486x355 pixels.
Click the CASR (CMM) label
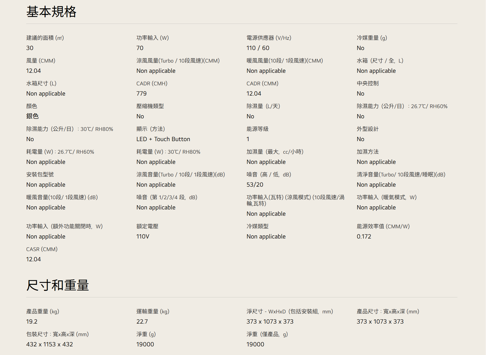click(42, 249)
